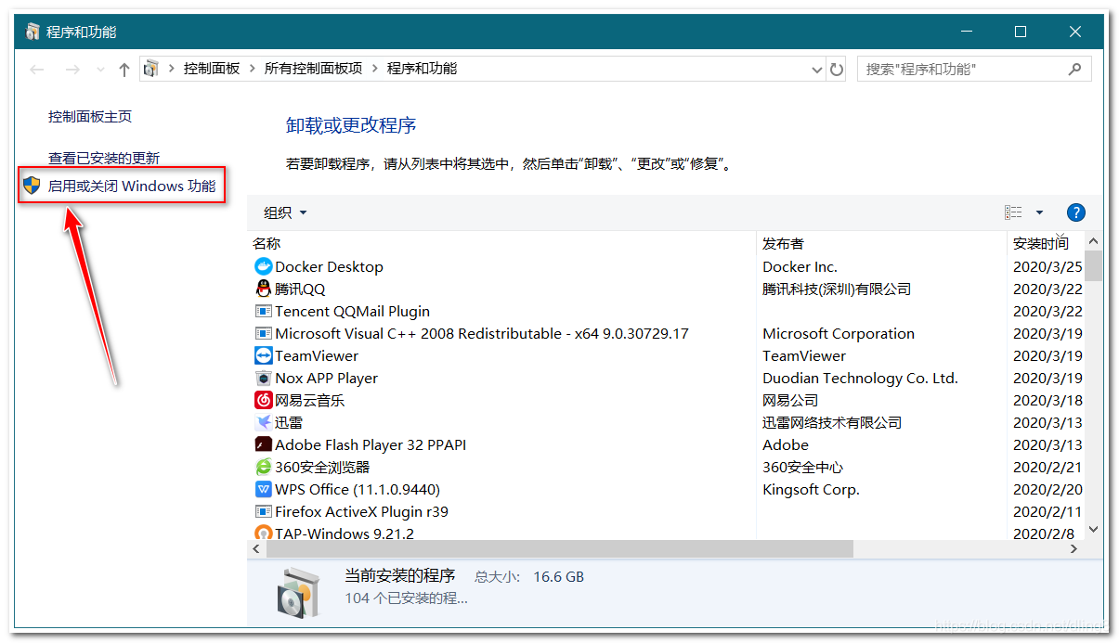Click the forward navigation arrow
This screenshot has width=1119, height=643.
tap(72, 69)
